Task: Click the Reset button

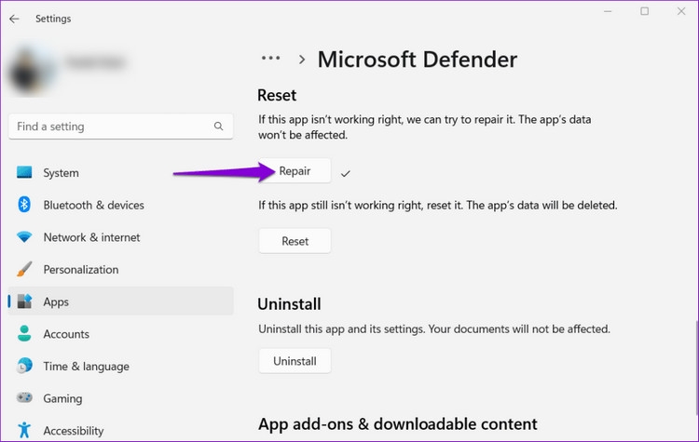Action: point(295,241)
